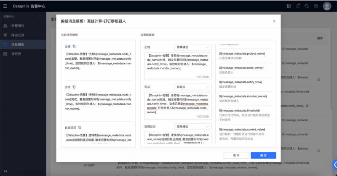Click the 取消 button
This screenshot has width=337, height=176.
(236, 155)
